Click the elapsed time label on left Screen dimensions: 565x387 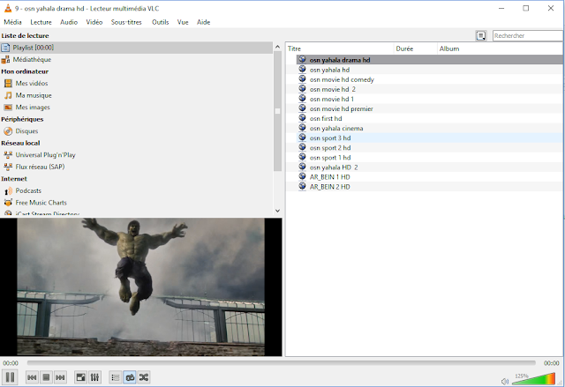[11, 363]
